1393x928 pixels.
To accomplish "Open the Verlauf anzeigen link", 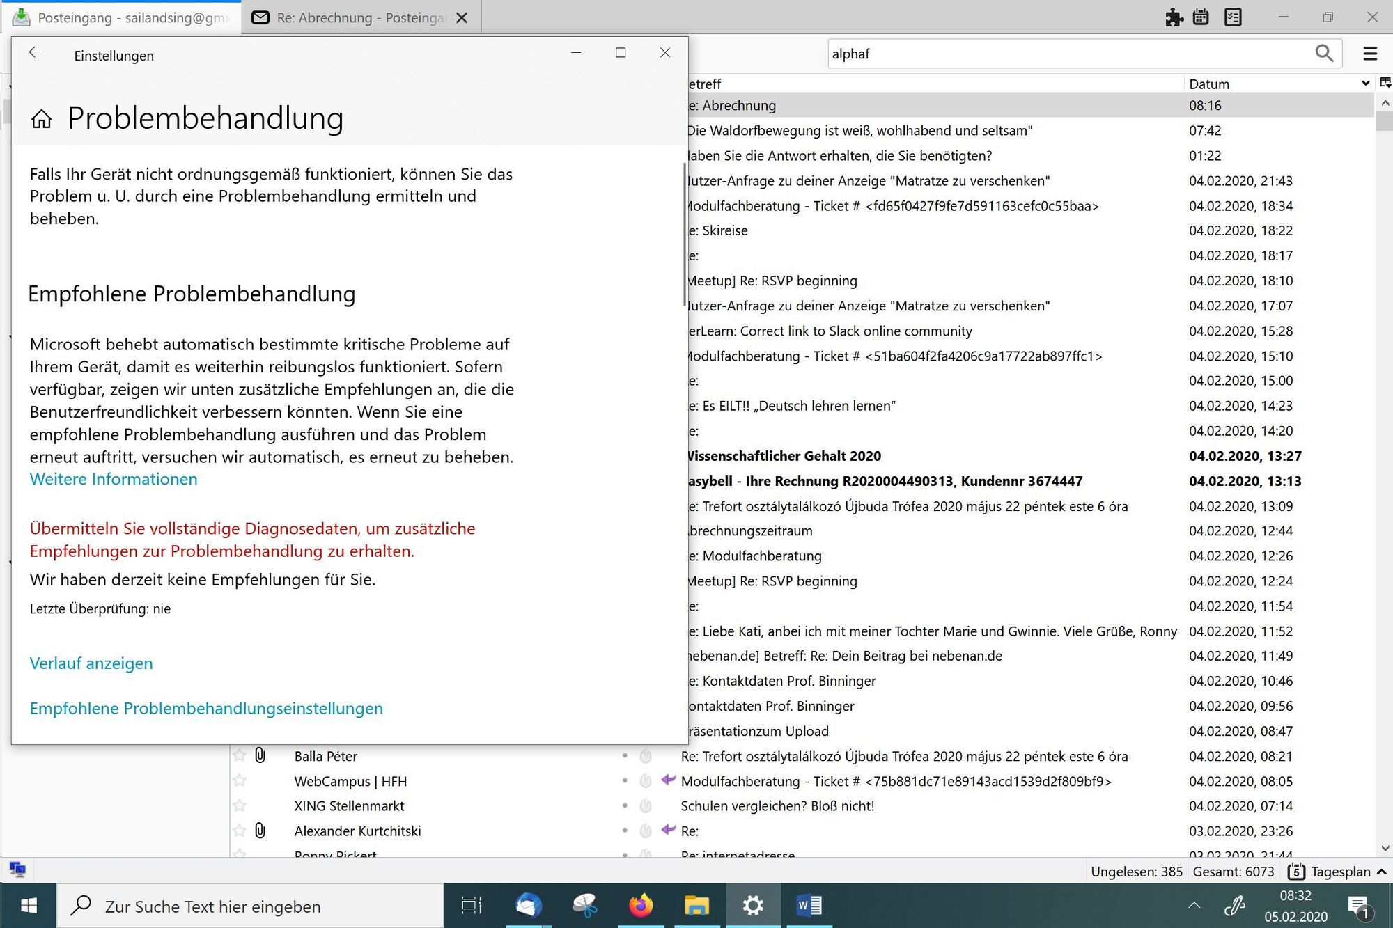I will pos(91,663).
